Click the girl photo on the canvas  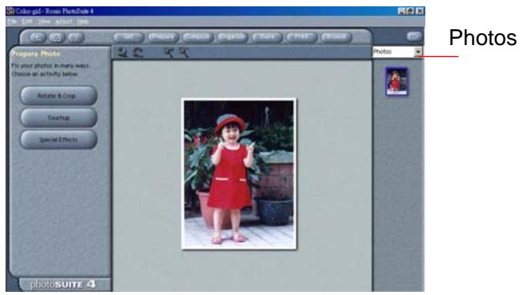239,173
